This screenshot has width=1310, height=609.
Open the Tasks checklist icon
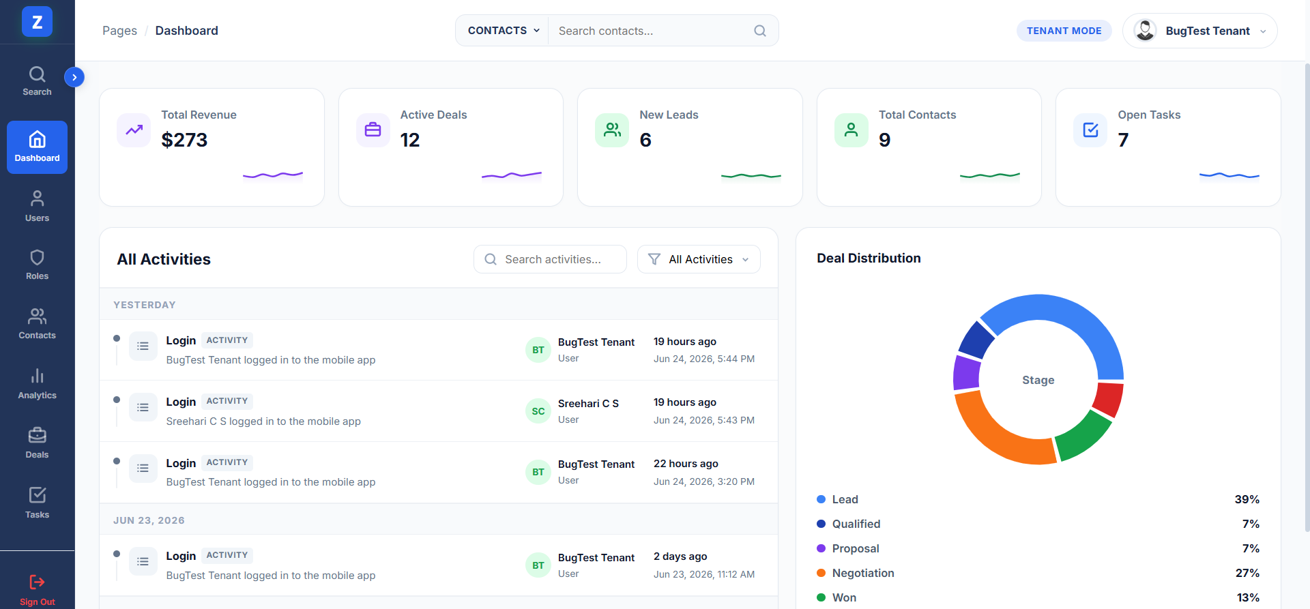(x=37, y=494)
